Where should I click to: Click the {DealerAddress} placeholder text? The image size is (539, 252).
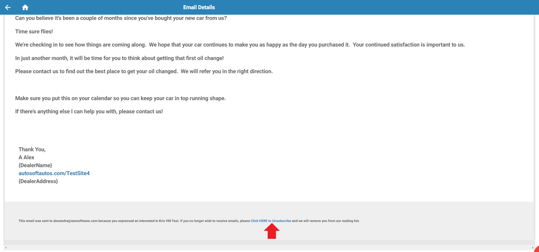(x=38, y=181)
